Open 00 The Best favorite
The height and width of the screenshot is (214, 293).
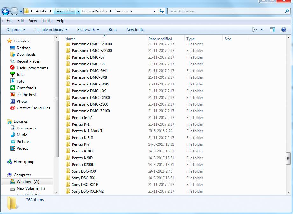coord(23,95)
